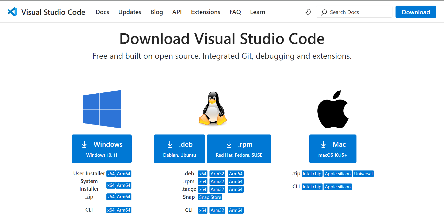Toggle dark theme with the moon icon
The image size is (444, 221).
[308, 12]
